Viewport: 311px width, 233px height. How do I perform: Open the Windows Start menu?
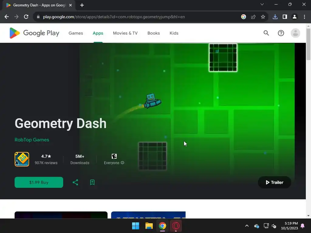click(x=136, y=226)
